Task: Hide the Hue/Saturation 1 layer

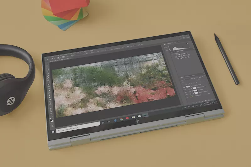Action: tap(187, 95)
